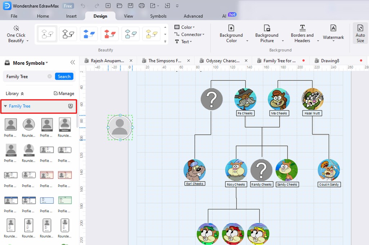Viewport: 369px width, 245px height.
Task: Click the Background Picture button
Action: click(x=267, y=34)
